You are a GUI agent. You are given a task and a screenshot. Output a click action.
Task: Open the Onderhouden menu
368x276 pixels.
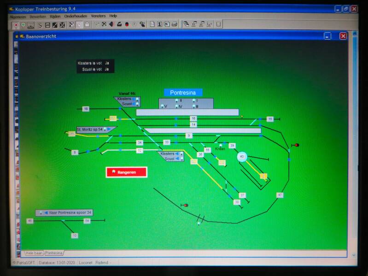pyautogui.click(x=76, y=16)
